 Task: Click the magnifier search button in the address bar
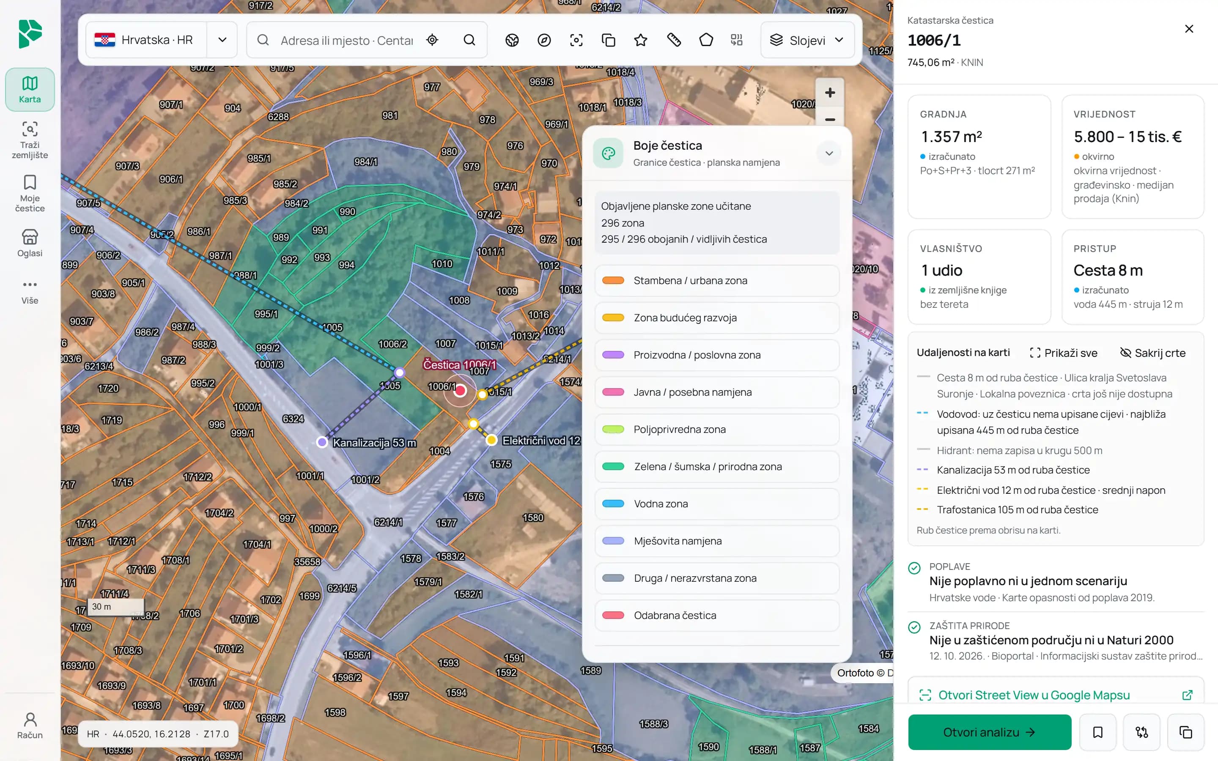(x=469, y=40)
